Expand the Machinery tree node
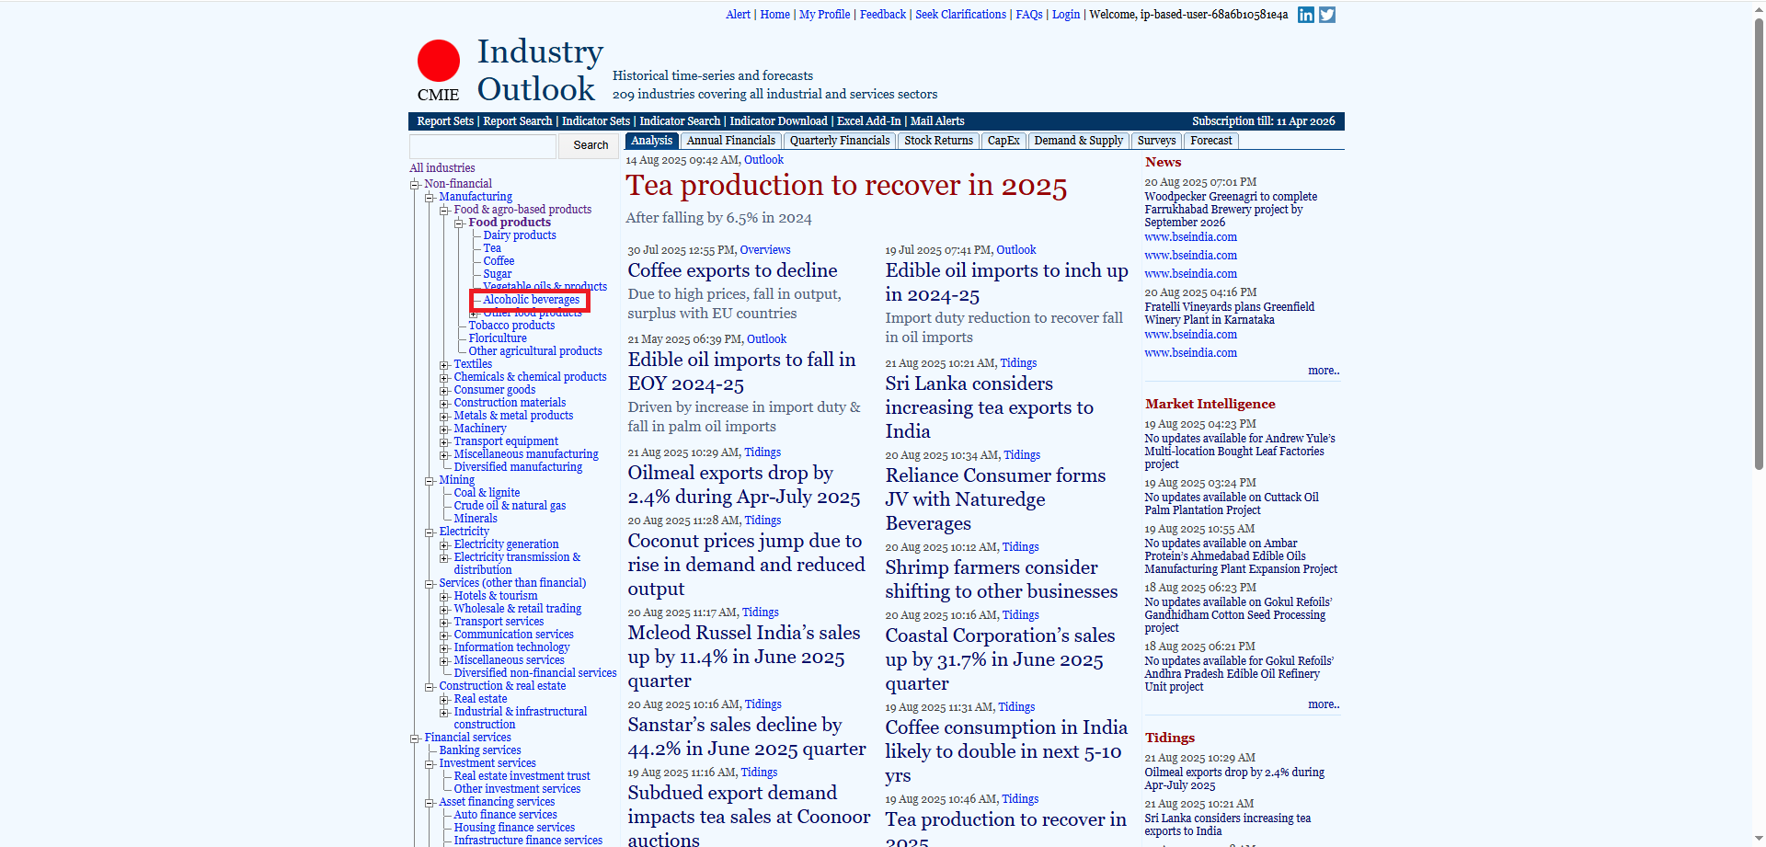The width and height of the screenshot is (1766, 847). (444, 429)
